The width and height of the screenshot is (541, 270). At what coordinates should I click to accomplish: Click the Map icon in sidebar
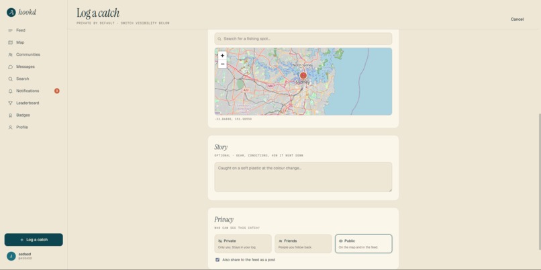pos(10,42)
